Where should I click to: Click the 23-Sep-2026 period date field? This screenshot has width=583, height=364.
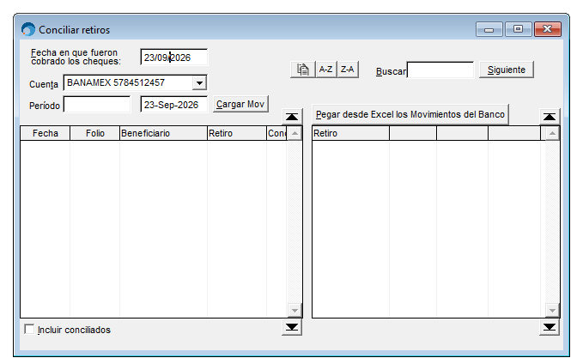click(x=174, y=105)
